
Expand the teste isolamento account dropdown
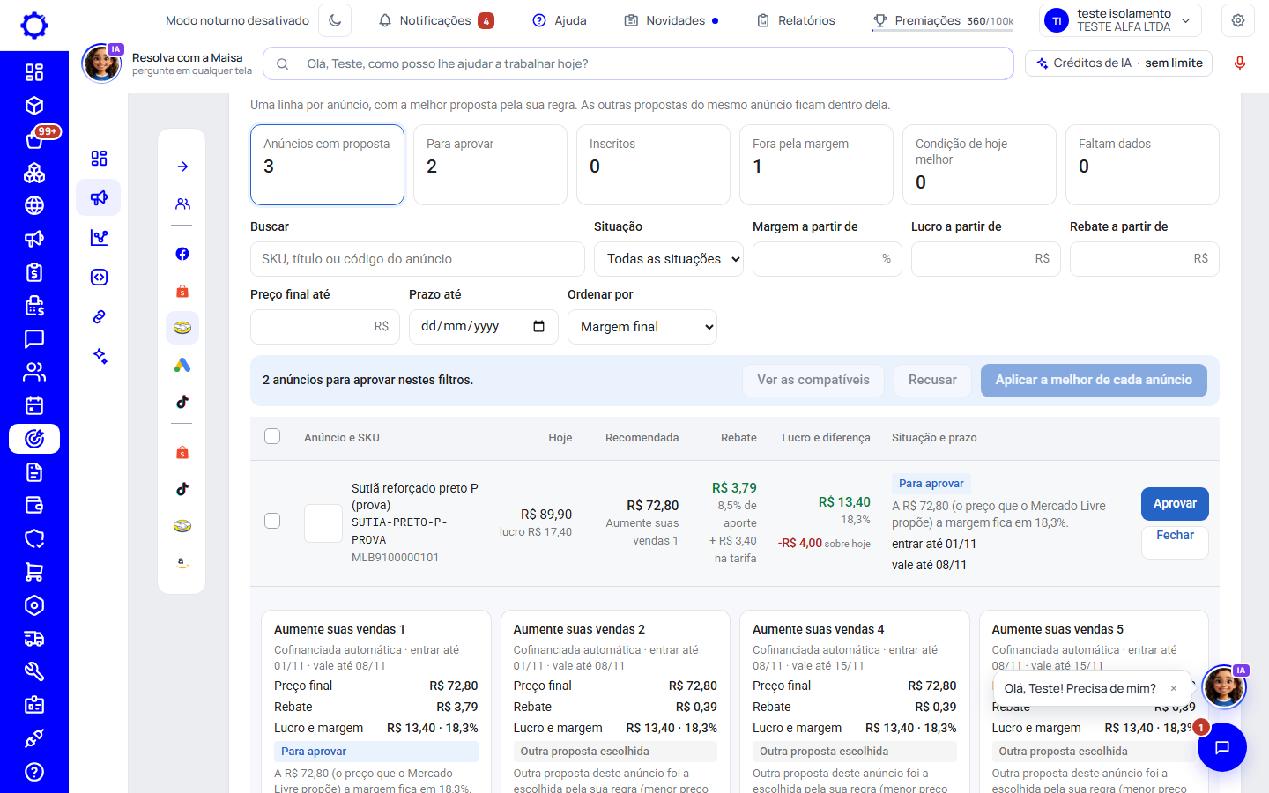pos(1120,20)
